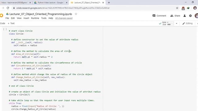Switch to the Inbox Gmail tab
The image size is (198, 111).
[x=14, y=2]
